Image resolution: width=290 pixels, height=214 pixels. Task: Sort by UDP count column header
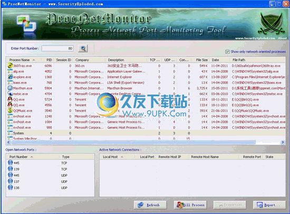(x=169, y=60)
